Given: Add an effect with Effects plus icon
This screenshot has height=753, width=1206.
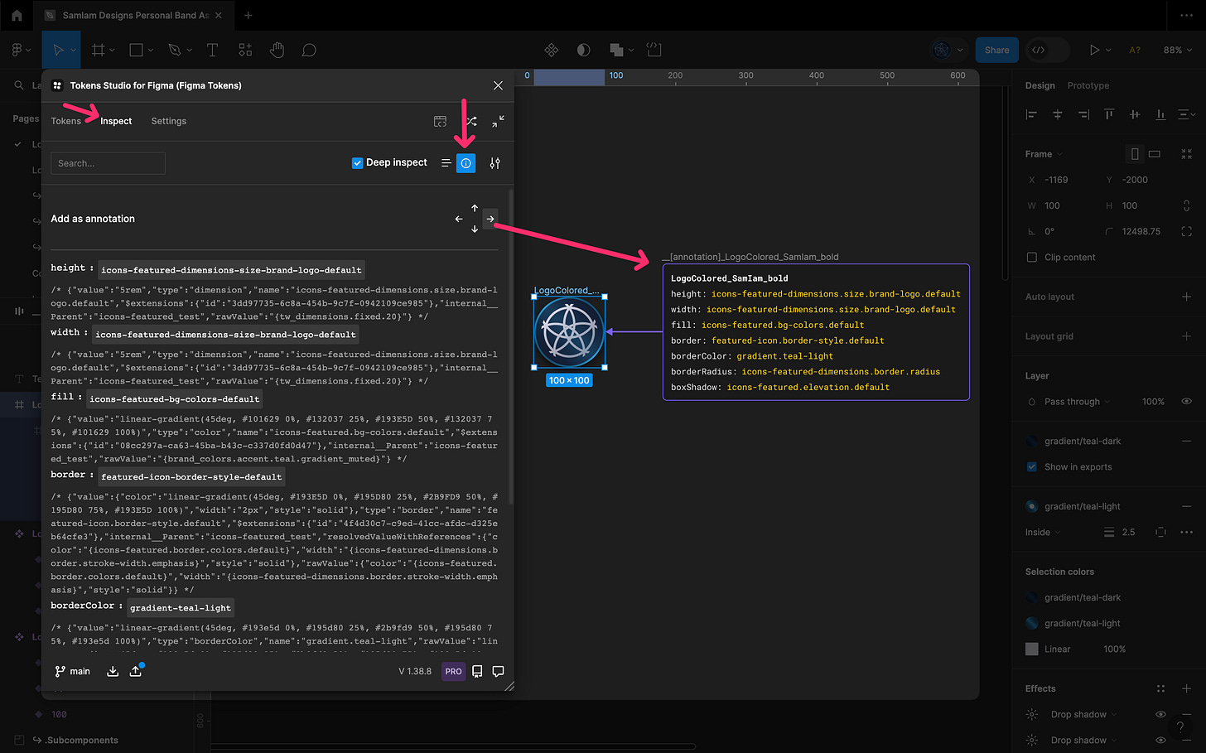Looking at the screenshot, I should (x=1186, y=688).
